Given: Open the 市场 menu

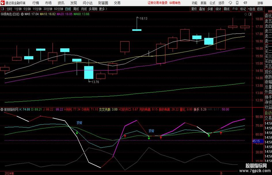Looking at the screenshot, I should pos(48,3).
